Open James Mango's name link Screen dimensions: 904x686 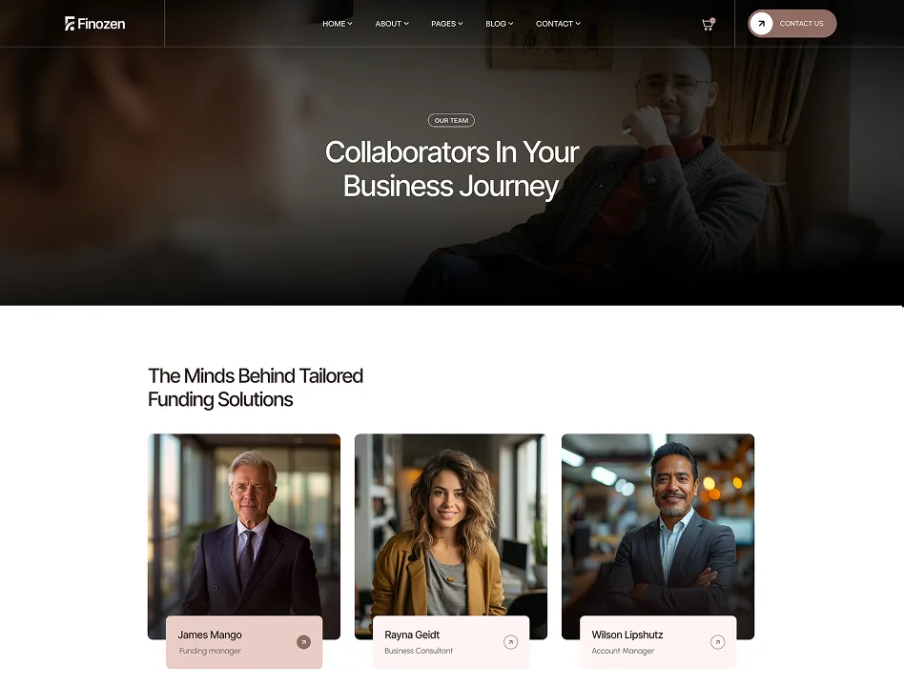(210, 635)
